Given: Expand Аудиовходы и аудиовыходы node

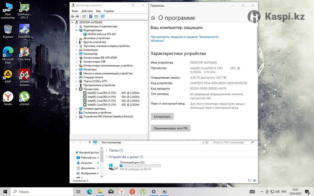Looking at the screenshot, I should pyautogui.click(x=77, y=26).
